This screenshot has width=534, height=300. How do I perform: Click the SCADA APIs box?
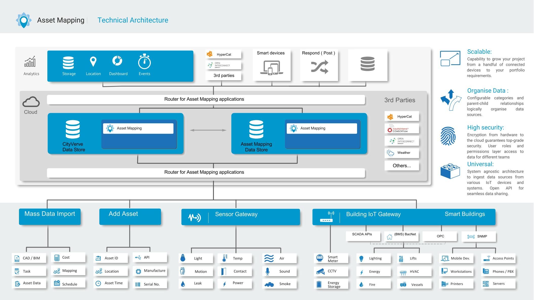pyautogui.click(x=363, y=236)
